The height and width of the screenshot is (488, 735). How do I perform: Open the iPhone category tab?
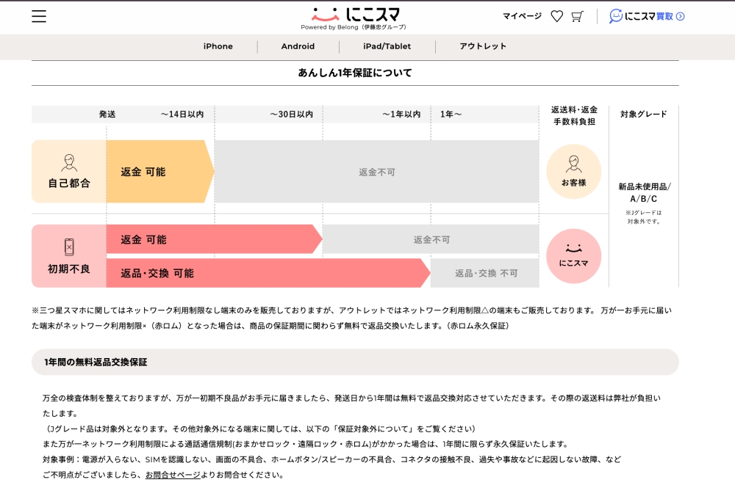218,46
